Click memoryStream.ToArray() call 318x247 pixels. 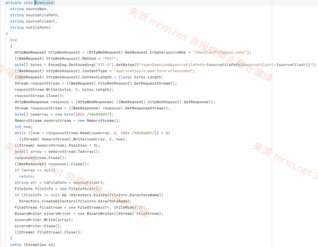tap(73, 152)
